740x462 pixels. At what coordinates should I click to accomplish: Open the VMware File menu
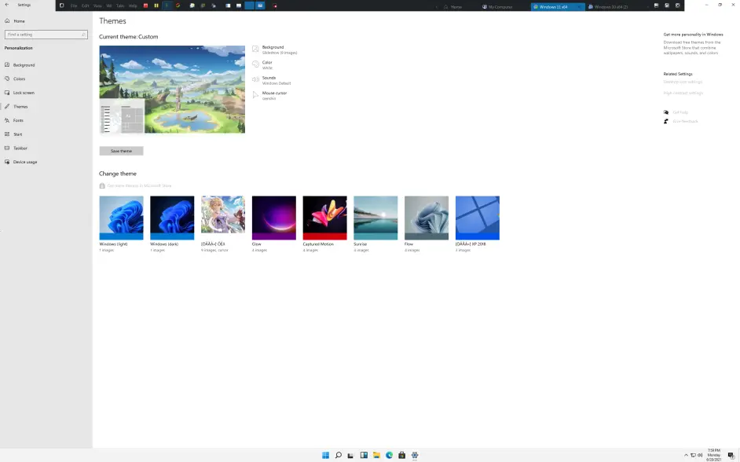(x=74, y=5)
